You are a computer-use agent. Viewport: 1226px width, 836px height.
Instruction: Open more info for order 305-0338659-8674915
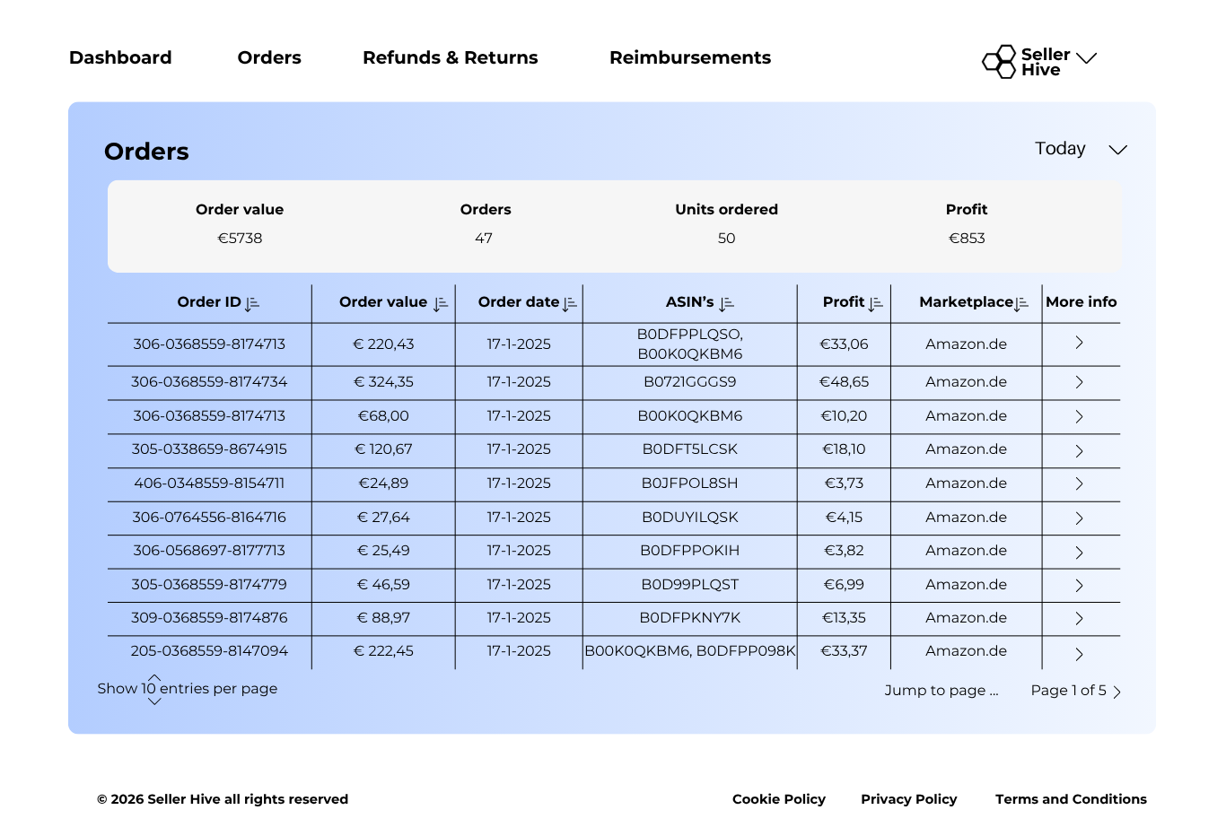[1080, 451]
